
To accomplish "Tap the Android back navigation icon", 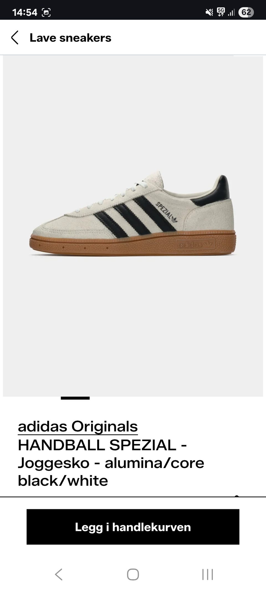I will pos(59,575).
